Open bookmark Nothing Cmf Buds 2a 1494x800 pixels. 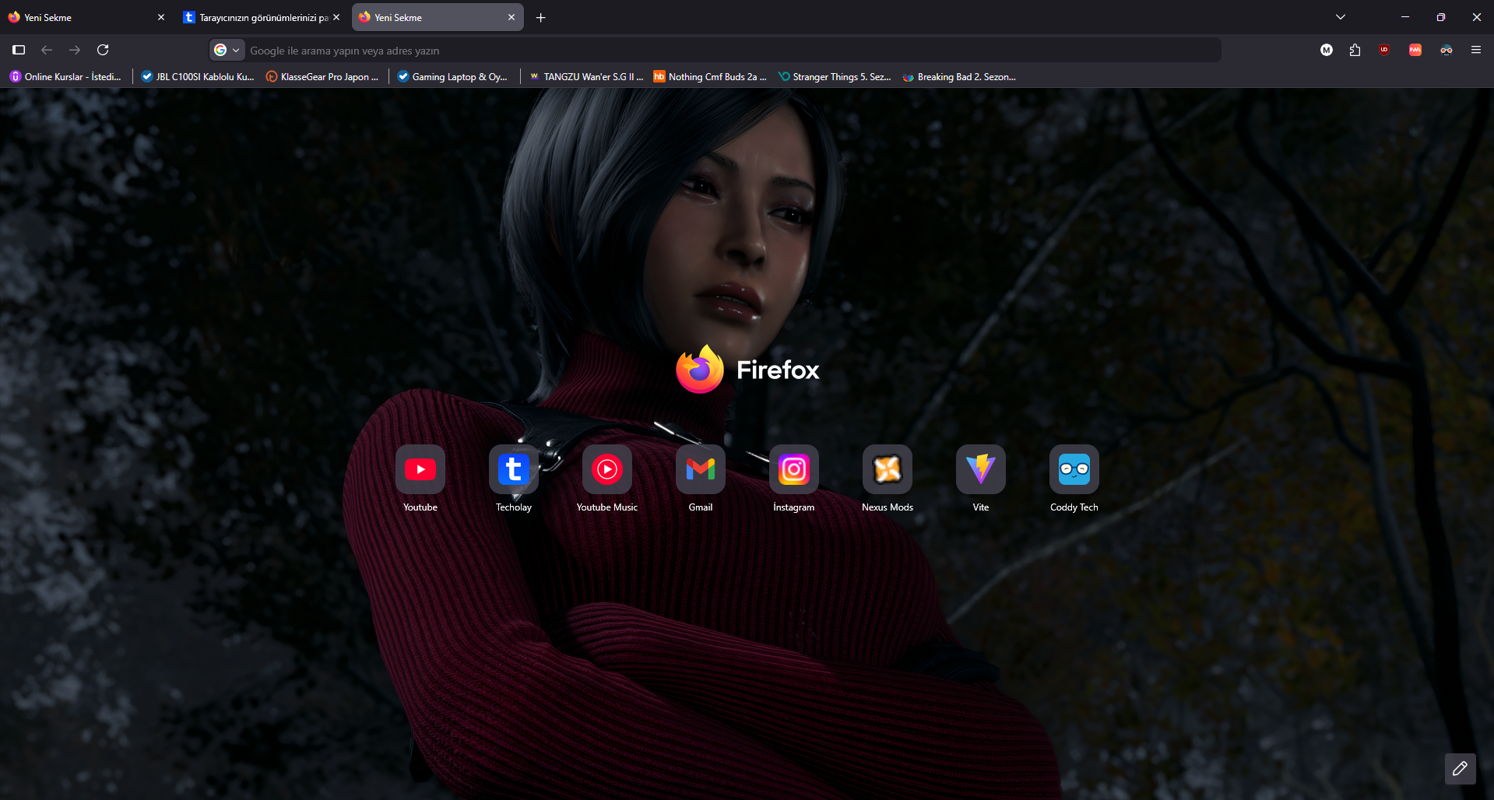coord(710,76)
